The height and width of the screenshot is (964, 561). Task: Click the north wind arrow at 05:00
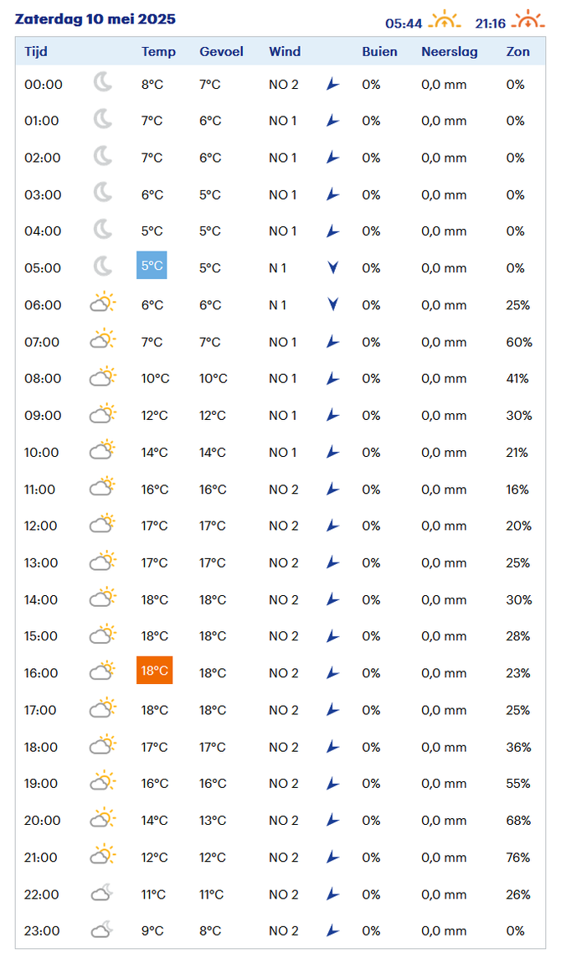pyautogui.click(x=333, y=267)
